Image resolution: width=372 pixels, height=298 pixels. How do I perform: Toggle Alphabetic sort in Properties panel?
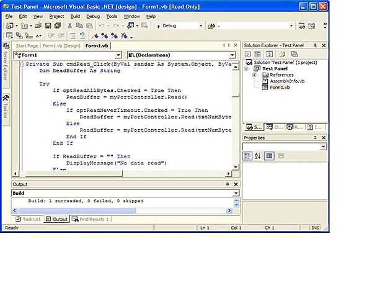258,156
